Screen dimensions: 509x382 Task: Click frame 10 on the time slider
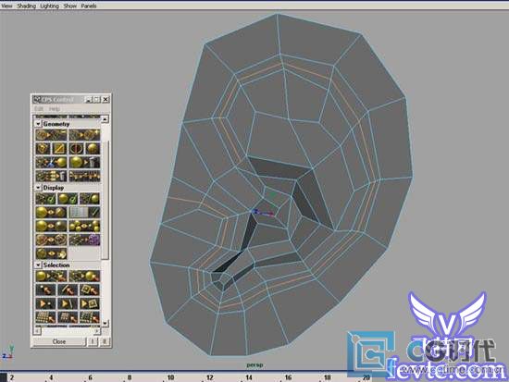171,377
